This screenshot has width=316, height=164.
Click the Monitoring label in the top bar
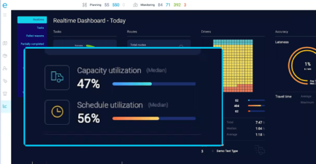tap(148, 5)
